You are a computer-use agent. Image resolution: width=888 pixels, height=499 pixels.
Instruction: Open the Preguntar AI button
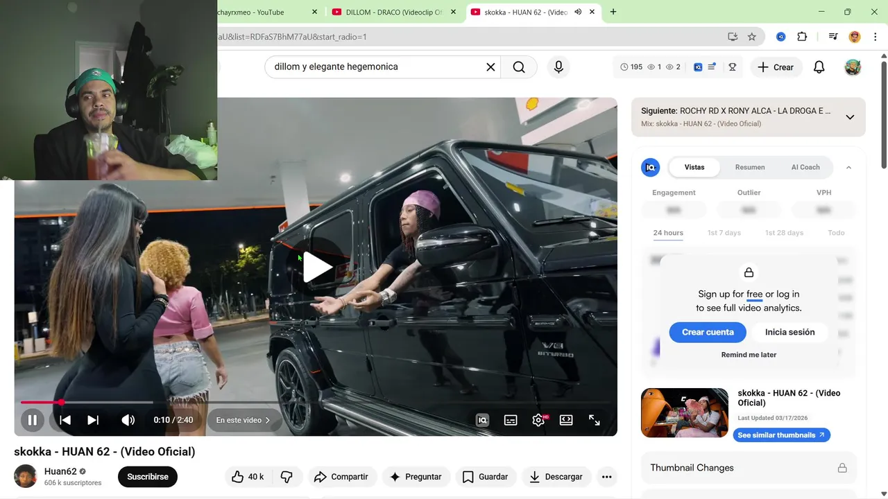(416, 477)
